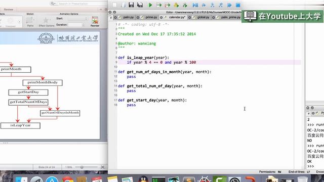Screen dimensions: 324x182
Task: Open a file from Spyder toolbar
Action: point(124,5)
